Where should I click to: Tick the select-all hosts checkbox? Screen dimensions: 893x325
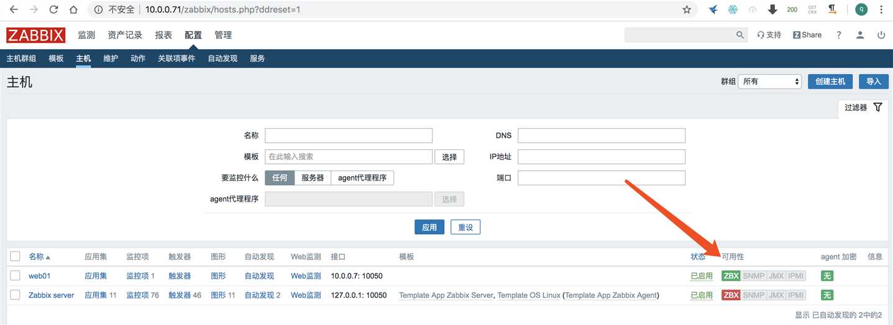(x=15, y=256)
